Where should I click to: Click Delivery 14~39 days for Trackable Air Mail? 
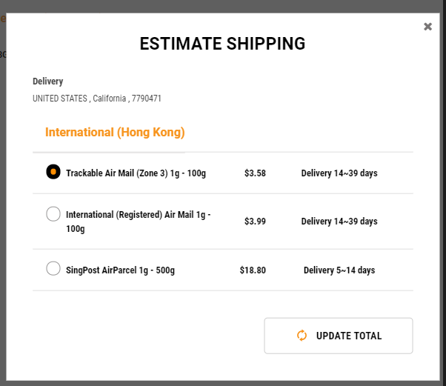[339, 173]
